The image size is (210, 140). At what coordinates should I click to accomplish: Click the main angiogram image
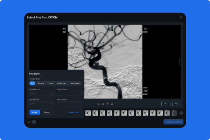tap(105, 62)
